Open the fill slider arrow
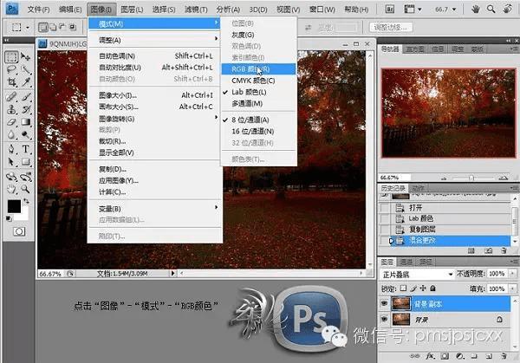Viewport: 520px width, 363px height. tap(512, 288)
